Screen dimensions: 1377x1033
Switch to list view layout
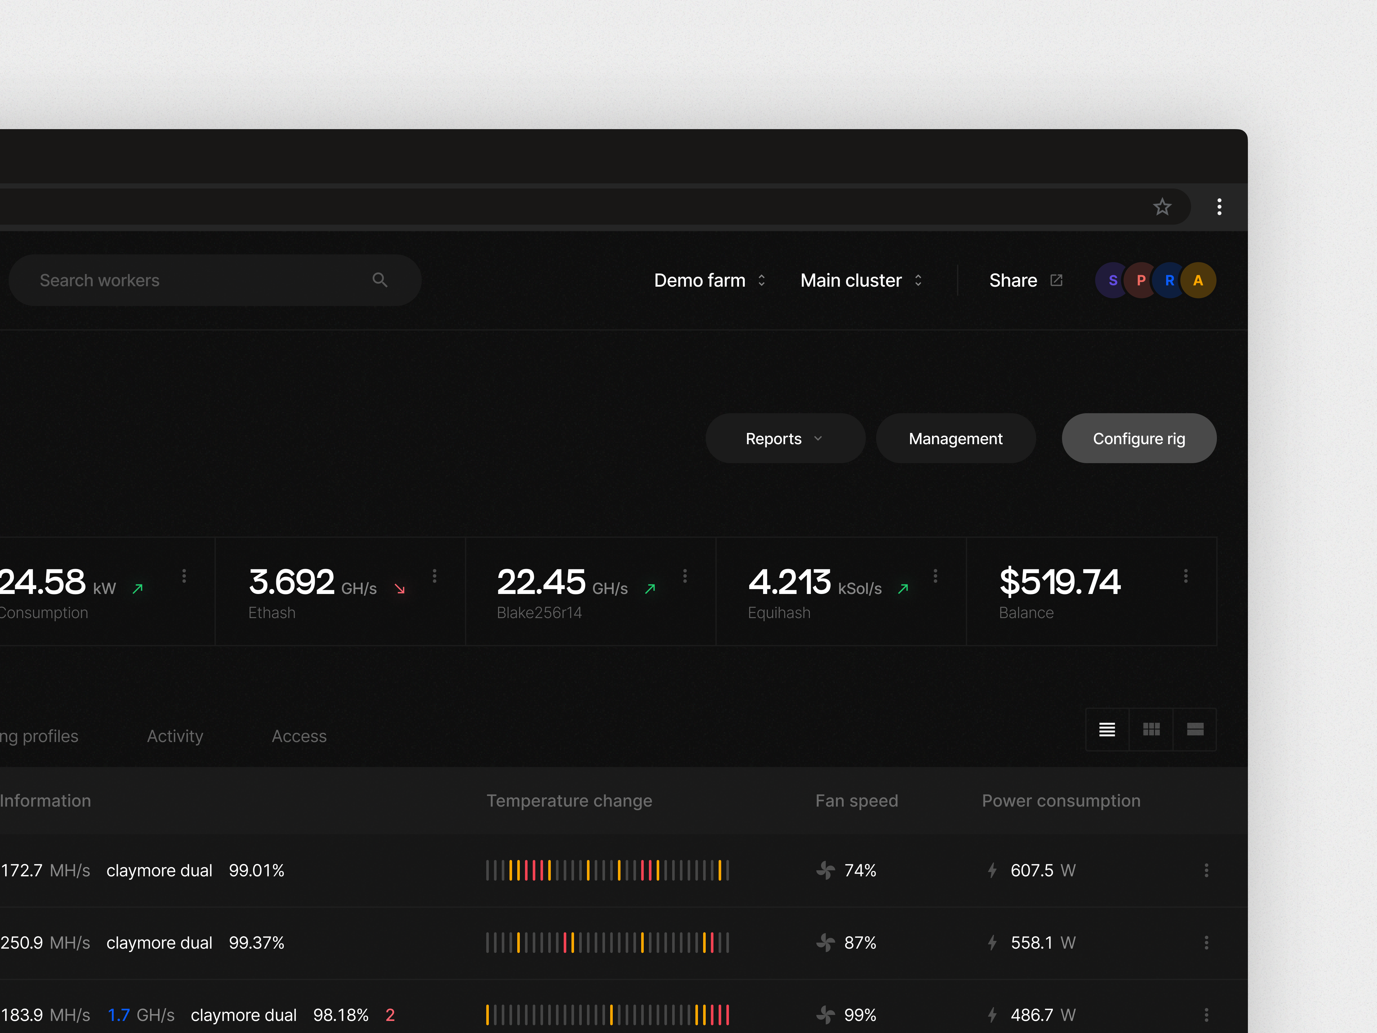coord(1107,729)
